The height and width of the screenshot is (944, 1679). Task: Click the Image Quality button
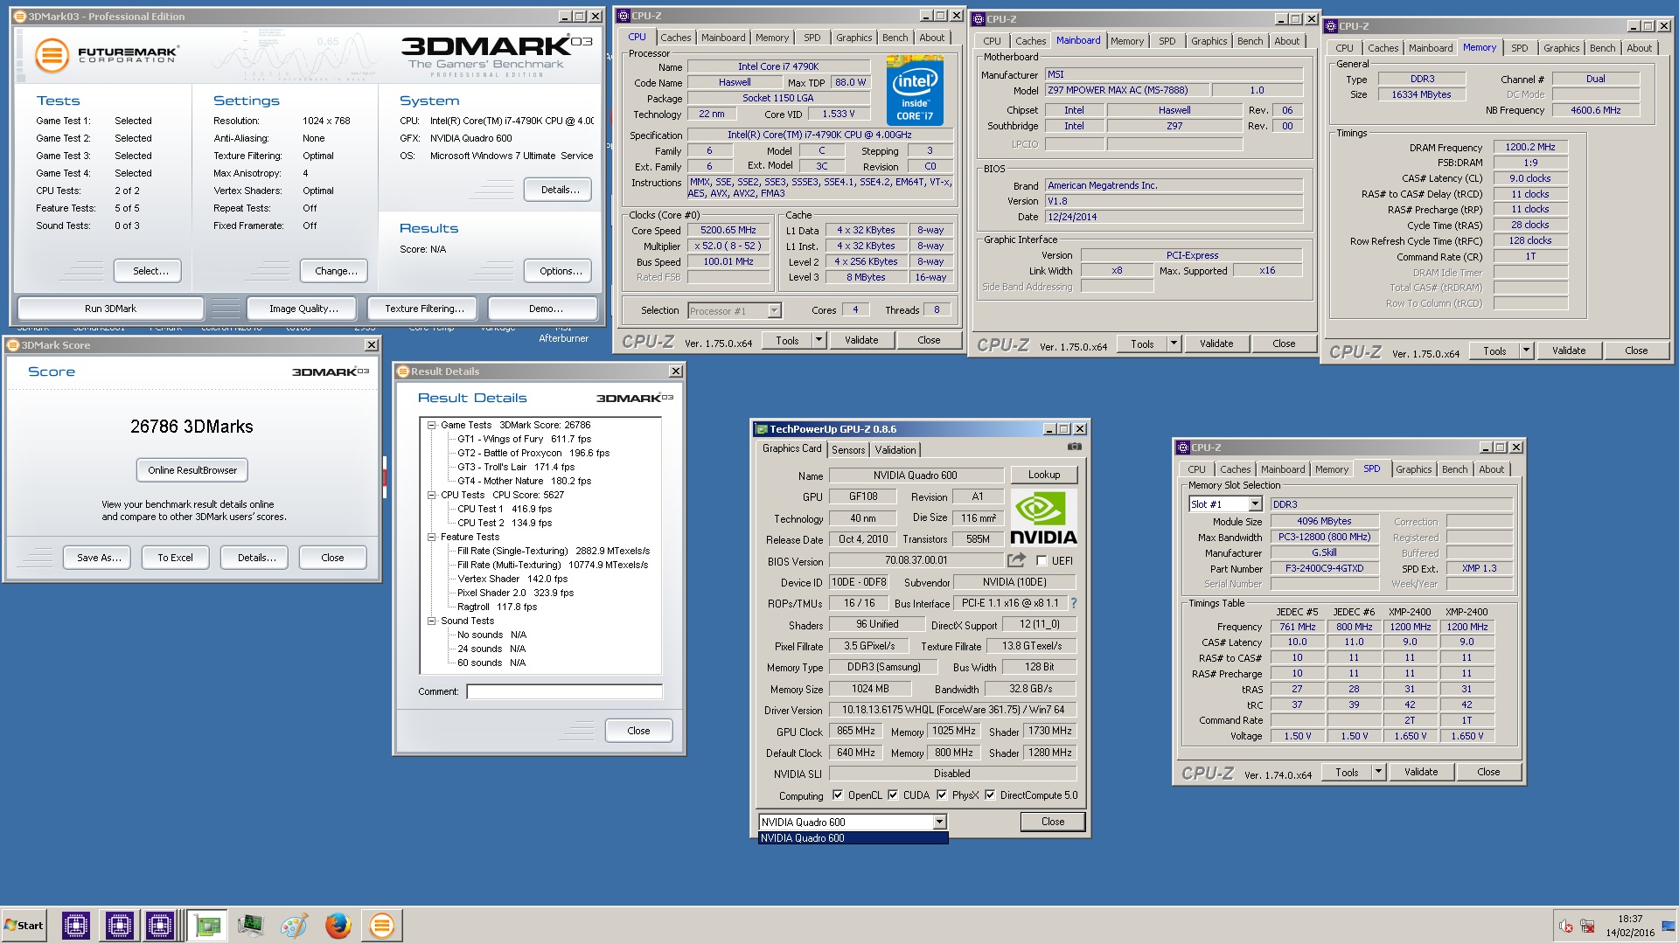click(303, 309)
